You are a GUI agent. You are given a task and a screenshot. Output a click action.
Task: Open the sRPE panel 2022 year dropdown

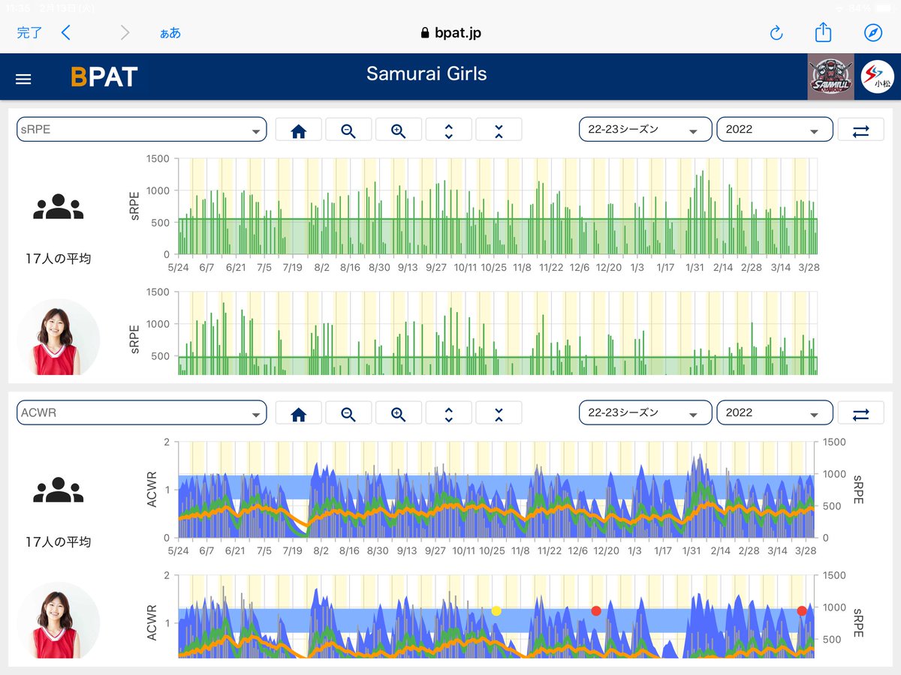point(775,129)
